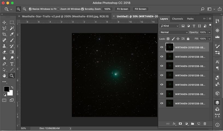The height and width of the screenshot is (131, 223).
Task: Select the Hand tool
Action: point(4,76)
